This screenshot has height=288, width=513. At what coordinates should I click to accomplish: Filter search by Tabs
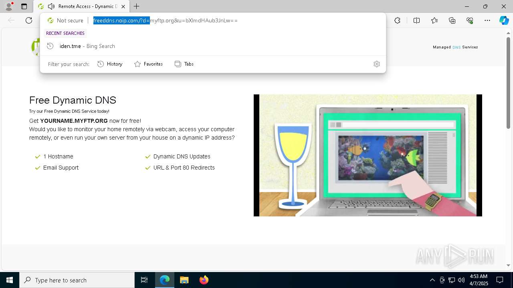click(184, 64)
